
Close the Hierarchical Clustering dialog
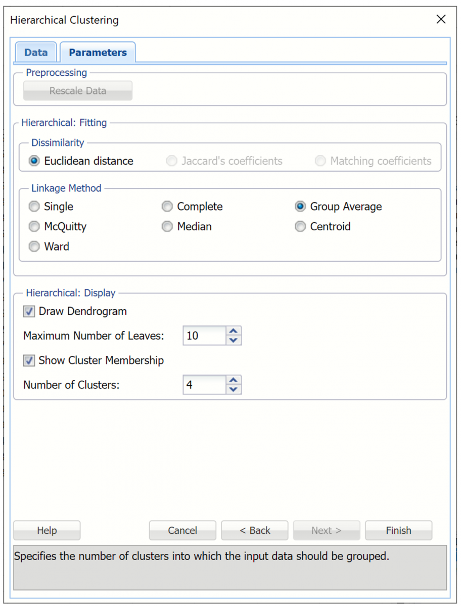click(x=441, y=20)
